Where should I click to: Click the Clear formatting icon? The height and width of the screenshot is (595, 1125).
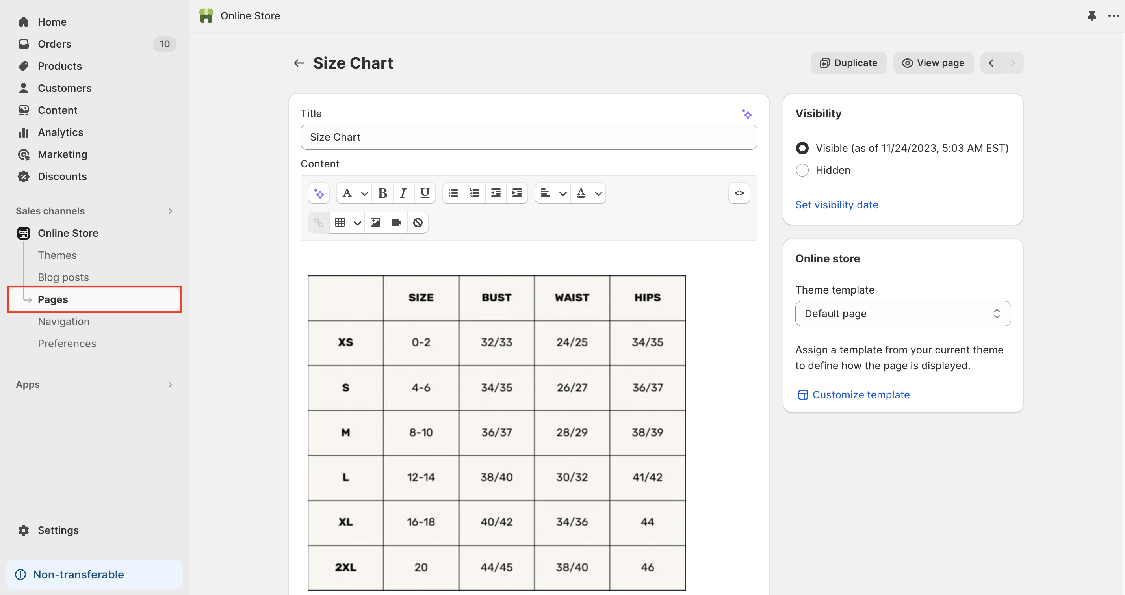[x=418, y=223]
